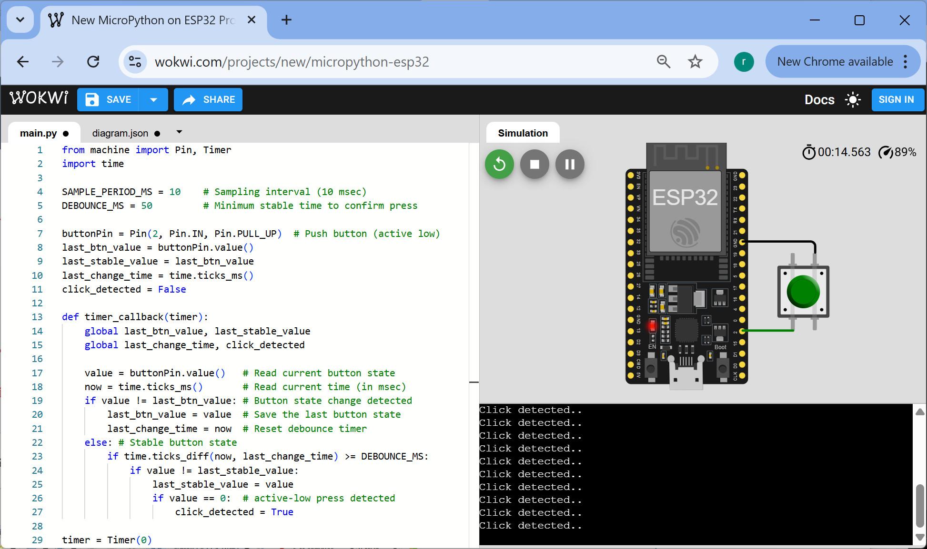The height and width of the screenshot is (549, 927).
Task: Minimize the Chrome window
Action: (815, 20)
